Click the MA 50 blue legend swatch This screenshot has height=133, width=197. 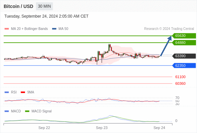tap(54, 29)
